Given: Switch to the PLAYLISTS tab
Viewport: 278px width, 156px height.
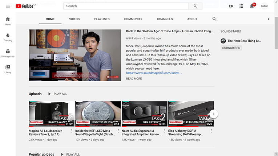Looking at the screenshot, I should point(102,19).
